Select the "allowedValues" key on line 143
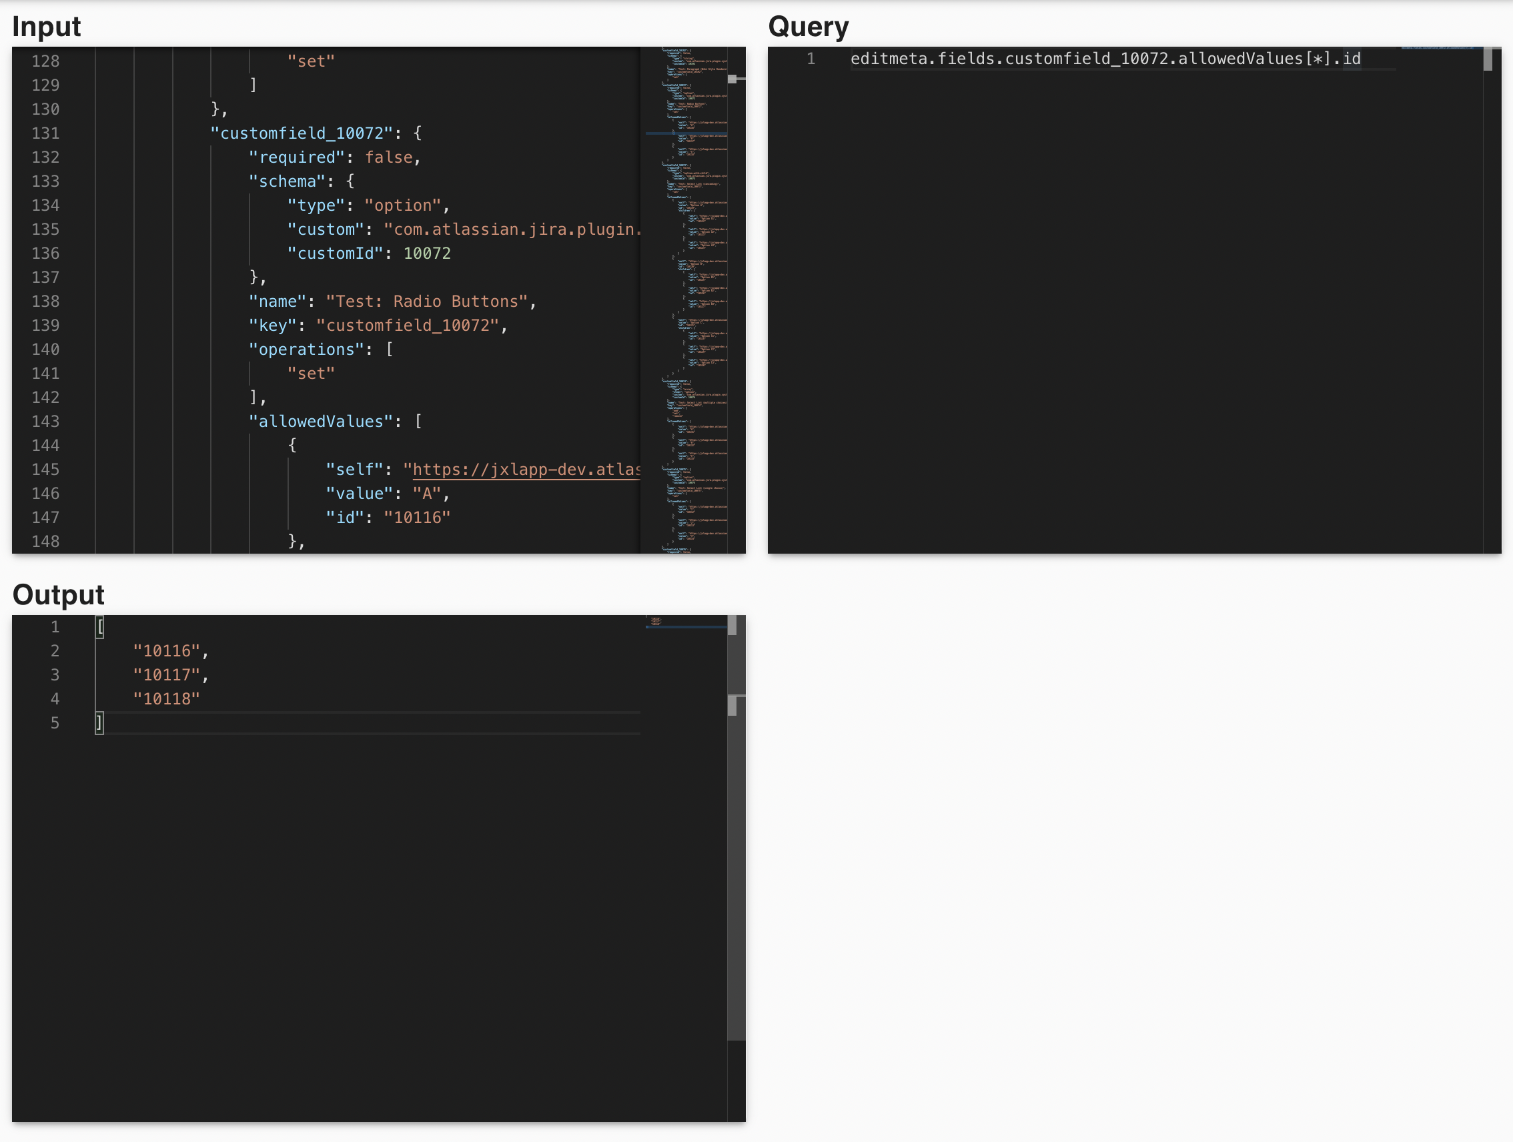Image resolution: width=1513 pixels, height=1142 pixels. tap(322, 421)
